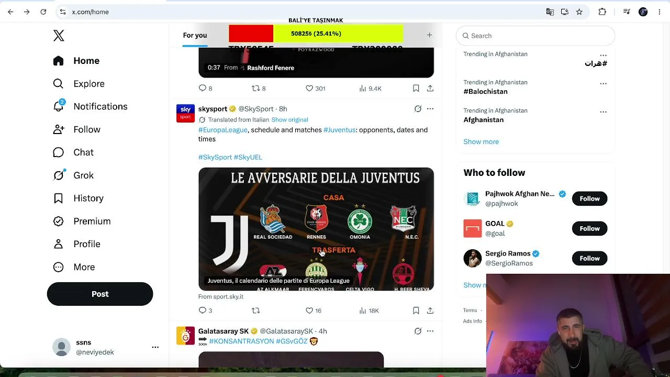Click the Post button

(x=100, y=294)
